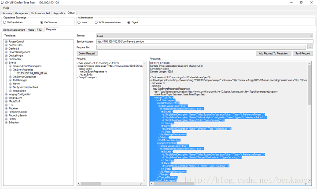Open the Service dropdown showing Event
This screenshot has width=317, height=189.
(205, 36)
